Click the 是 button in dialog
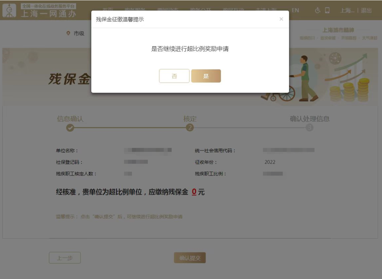382x279 pixels. (206, 76)
